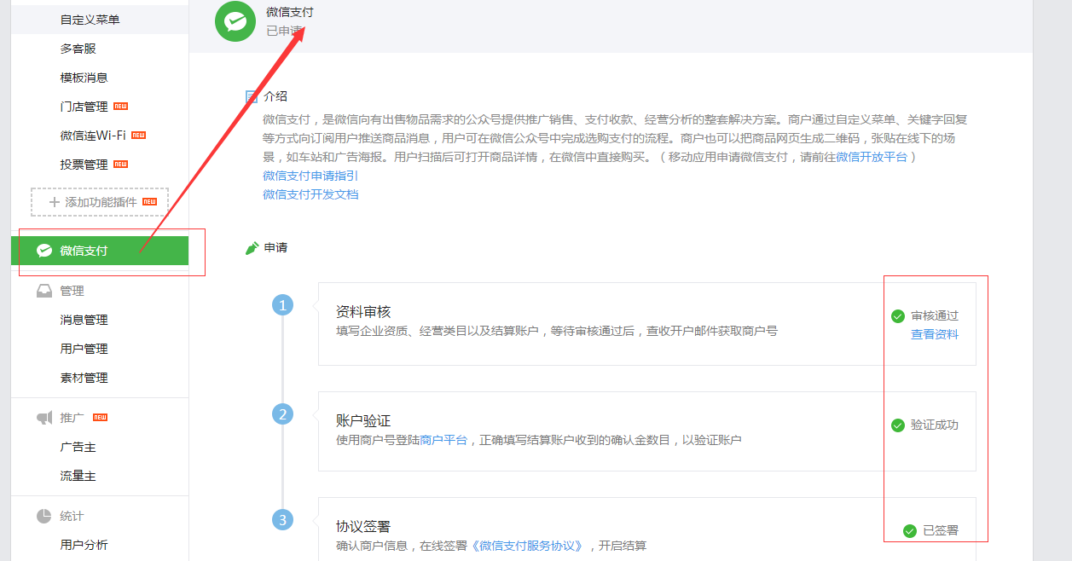Navigate to 用户管理 in sidebar
This screenshot has height=561, width=1072.
[84, 349]
